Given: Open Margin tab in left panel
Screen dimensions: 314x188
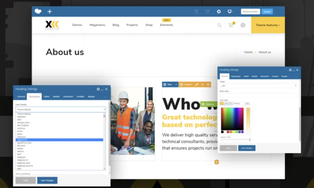Looking at the screenshot, I should click(x=91, y=97).
